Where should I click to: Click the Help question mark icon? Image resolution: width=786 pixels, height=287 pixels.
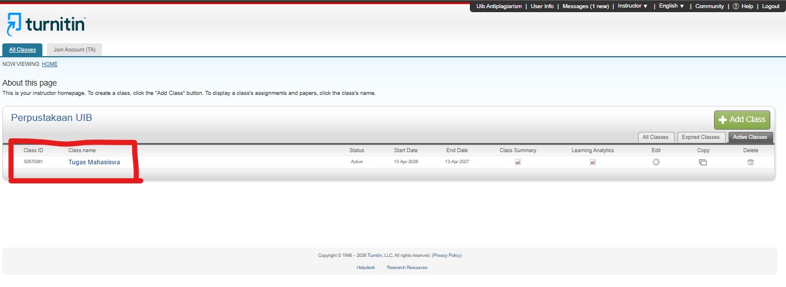736,6
